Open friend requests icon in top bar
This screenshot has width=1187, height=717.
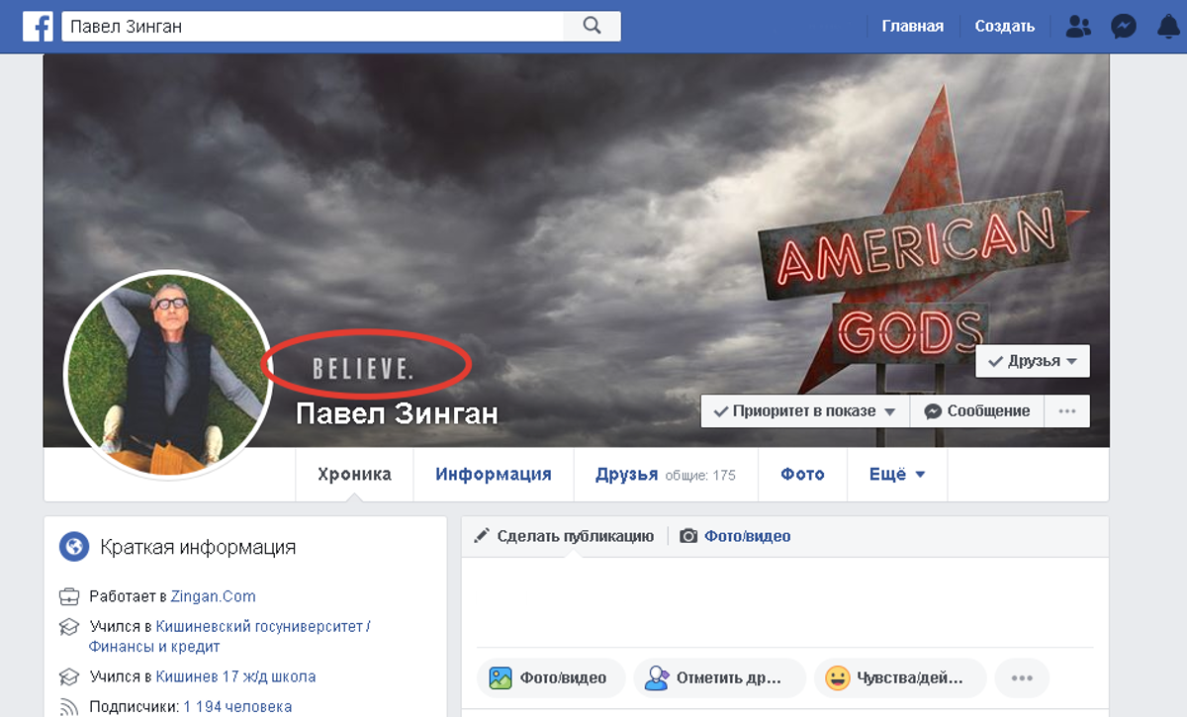[x=1078, y=27]
